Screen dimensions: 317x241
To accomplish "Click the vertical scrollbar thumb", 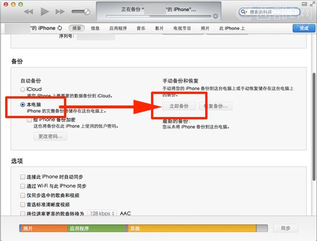I will pos(314,127).
